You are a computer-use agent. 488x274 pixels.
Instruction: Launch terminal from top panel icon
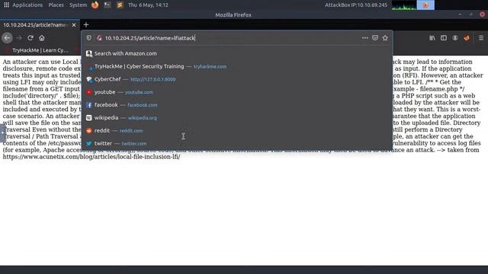click(x=108, y=5)
